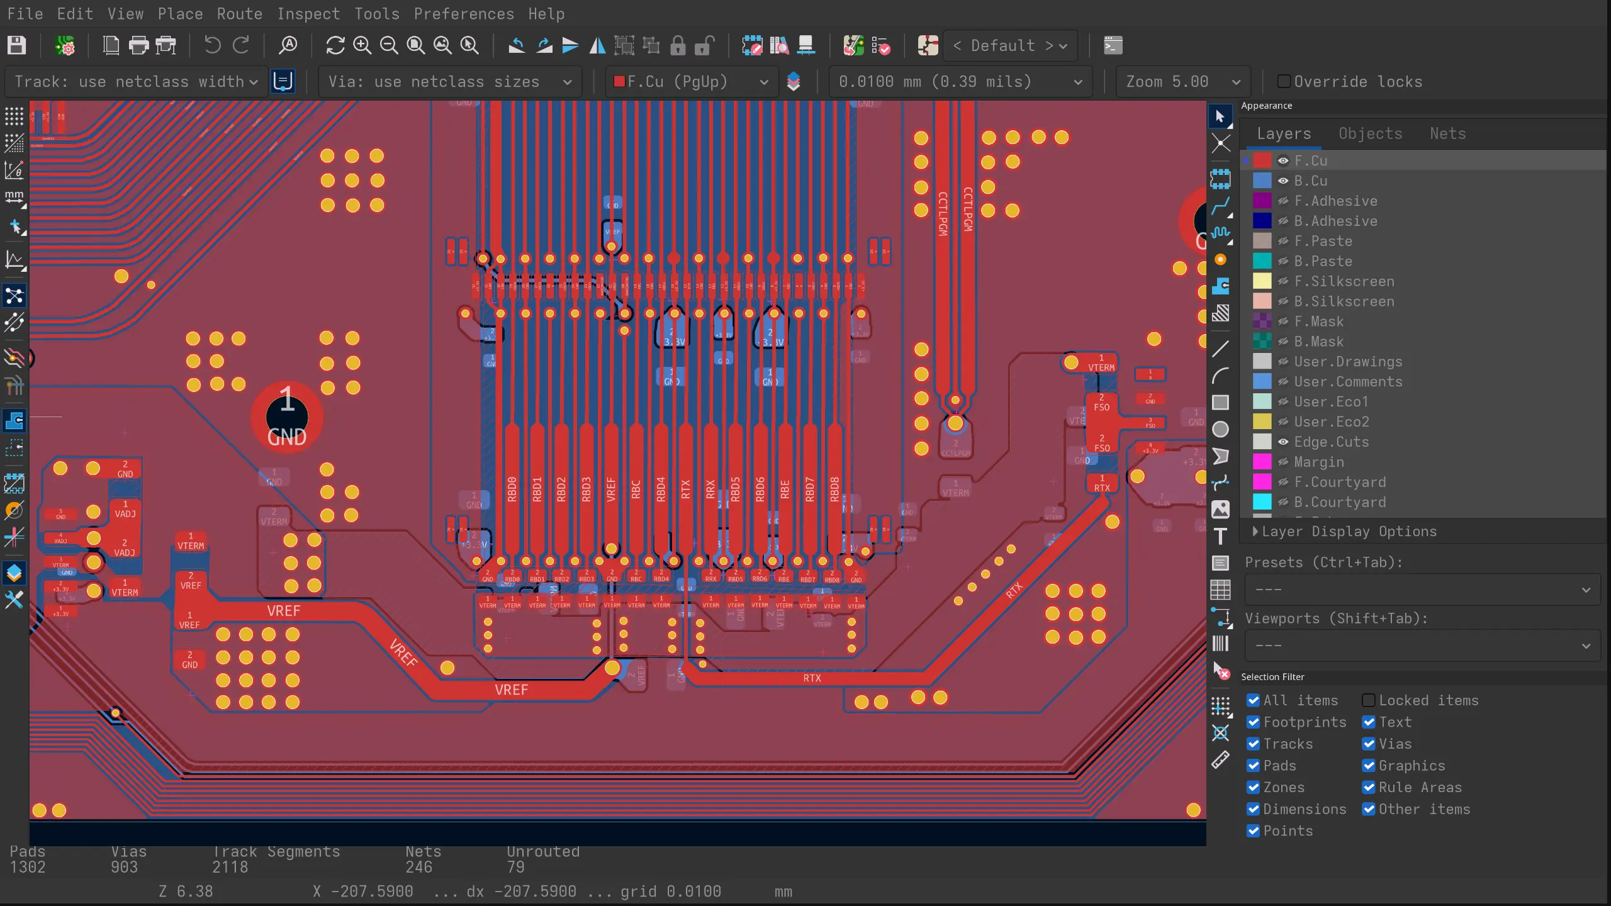Click the Mirror footprint icon
The height and width of the screenshot is (906, 1611).
(x=597, y=45)
